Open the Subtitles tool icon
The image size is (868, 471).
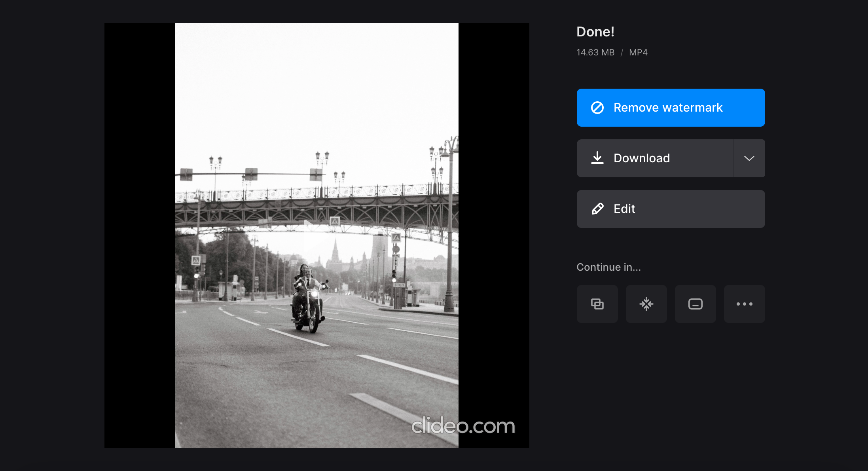695,304
